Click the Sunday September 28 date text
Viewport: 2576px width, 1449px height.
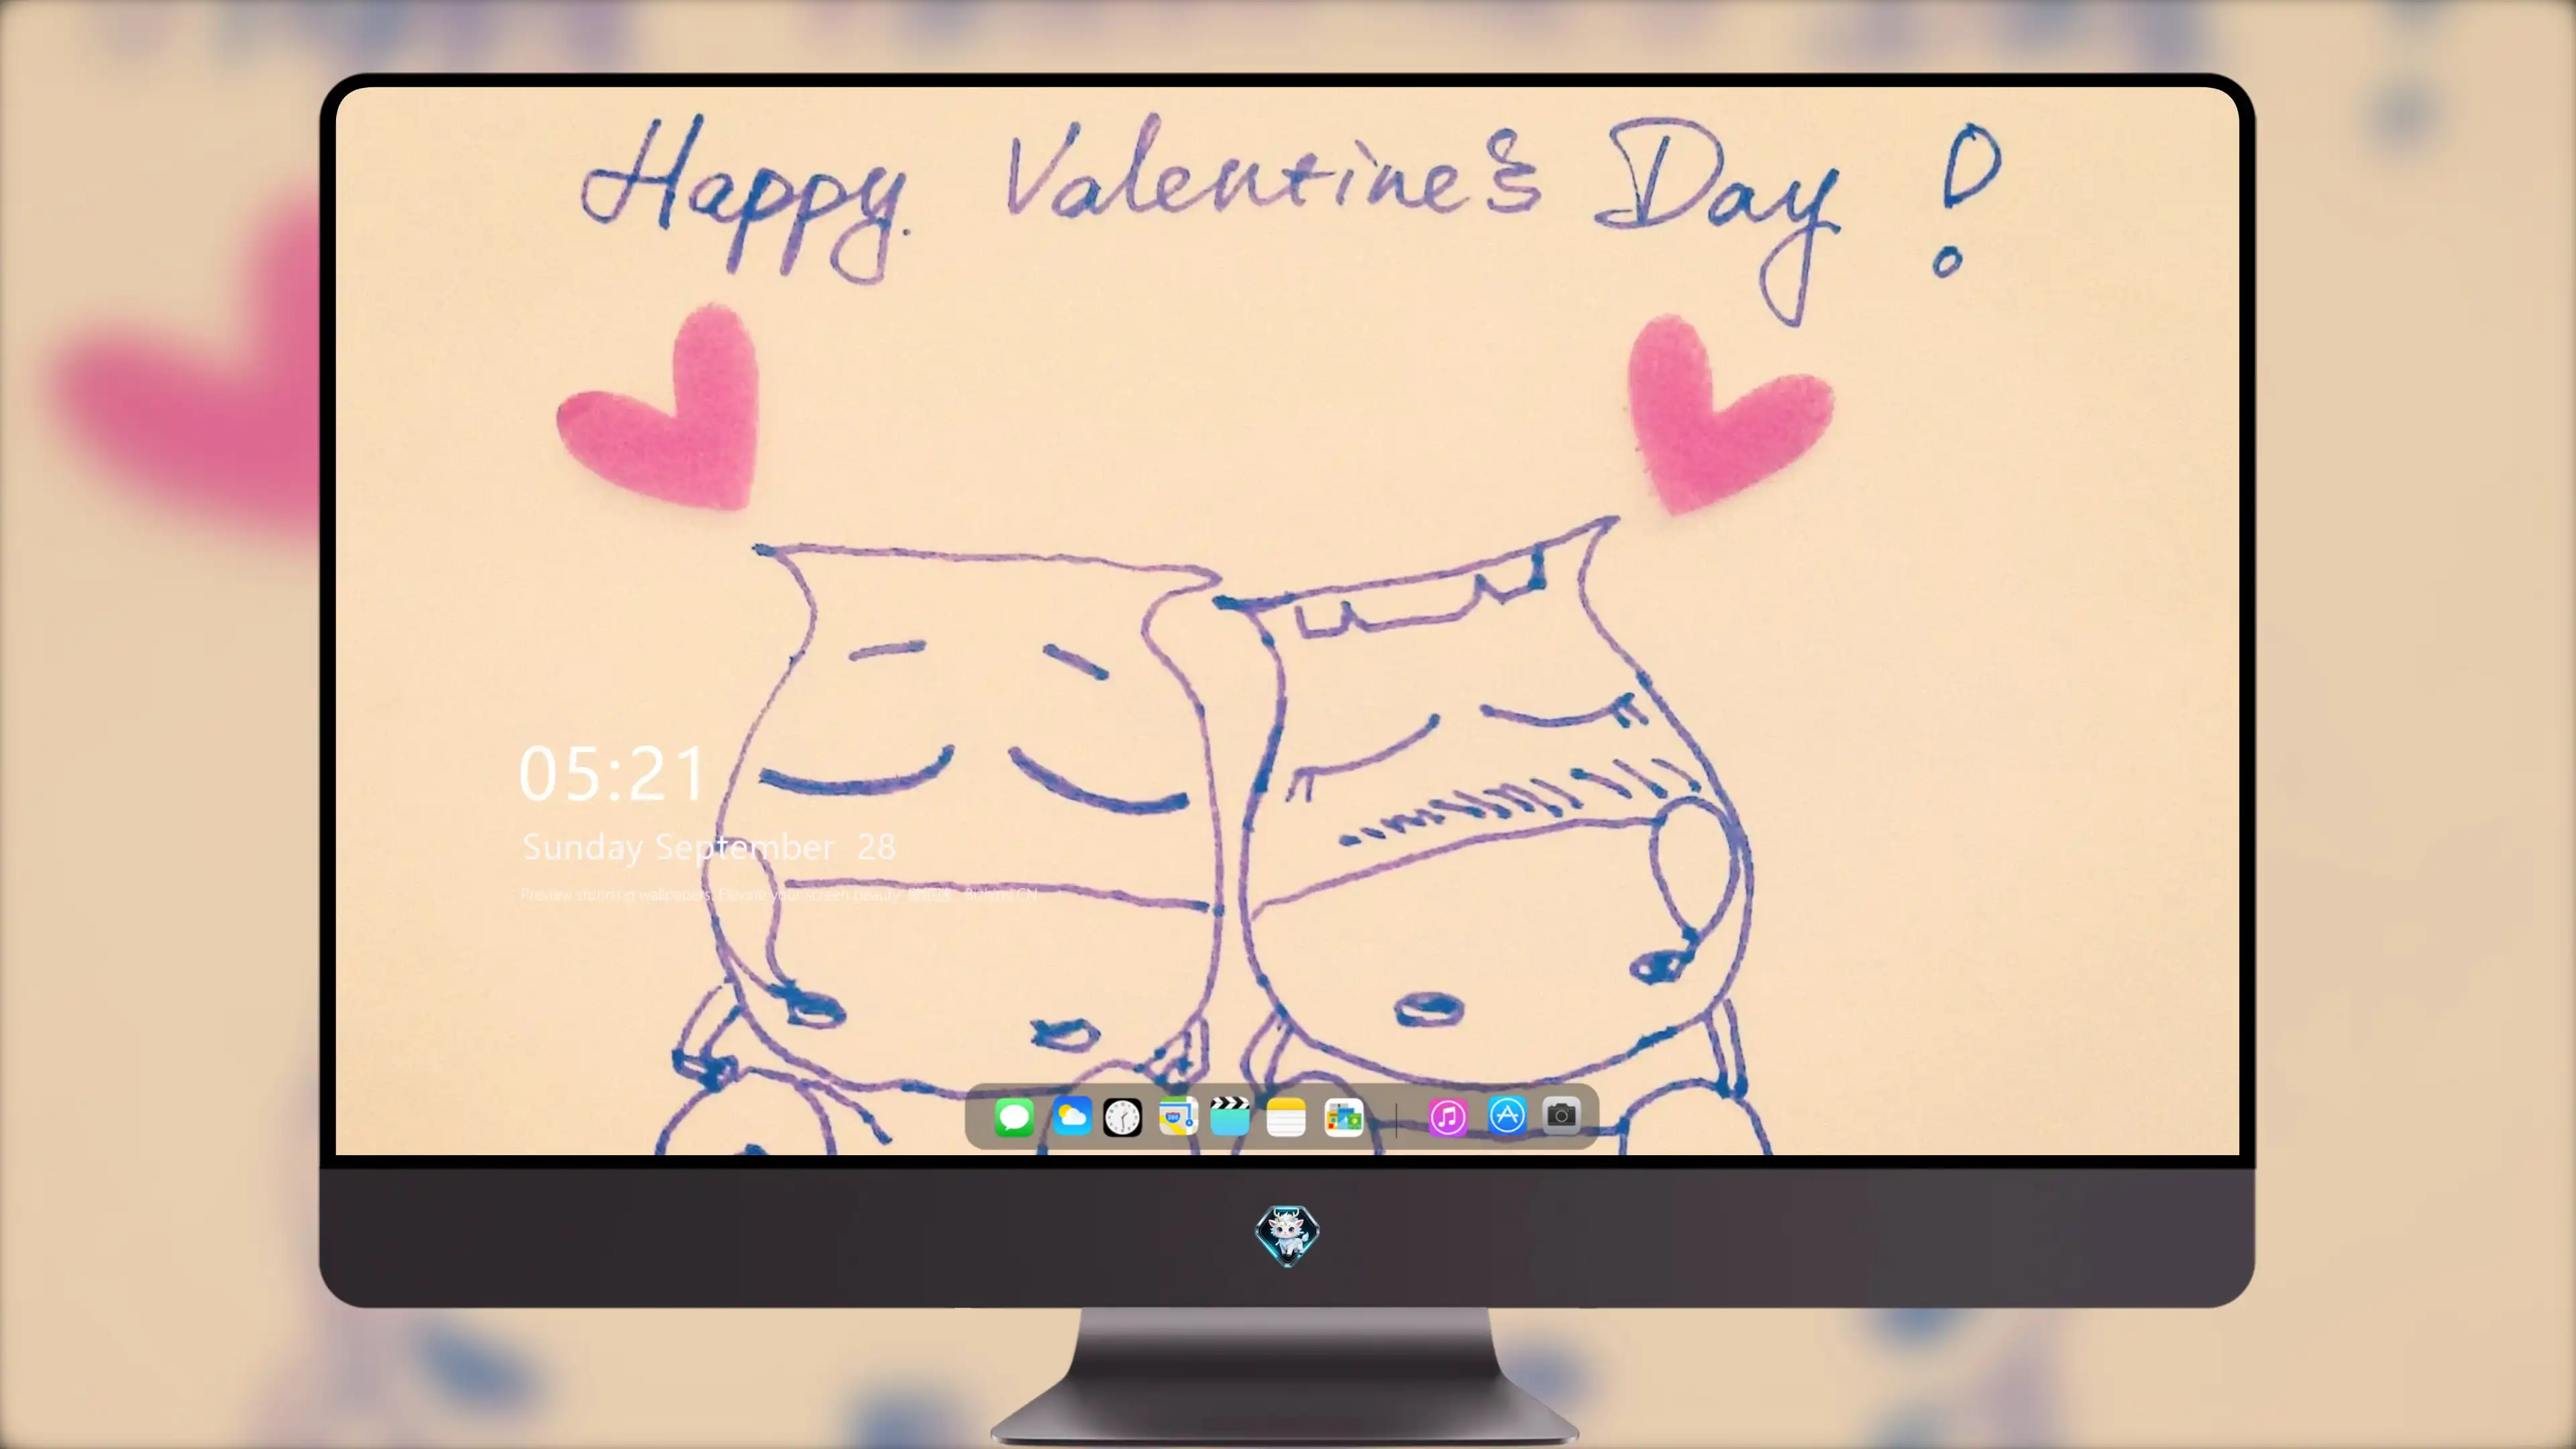709,848
